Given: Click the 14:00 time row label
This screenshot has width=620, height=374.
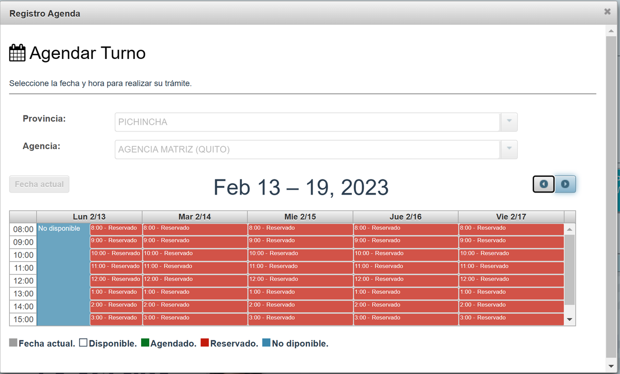Looking at the screenshot, I should pos(23,307).
